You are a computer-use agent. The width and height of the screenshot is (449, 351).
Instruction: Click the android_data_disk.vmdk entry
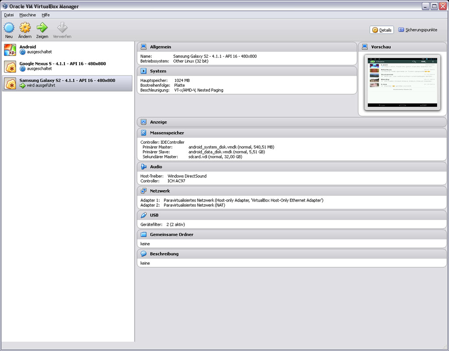coord(227,152)
